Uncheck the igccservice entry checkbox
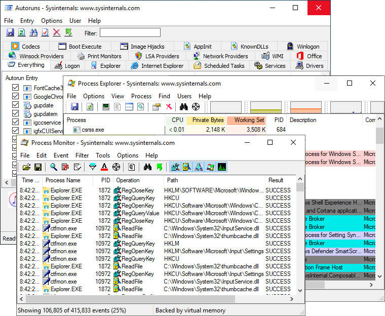The image size is (385, 316). pos(15,122)
